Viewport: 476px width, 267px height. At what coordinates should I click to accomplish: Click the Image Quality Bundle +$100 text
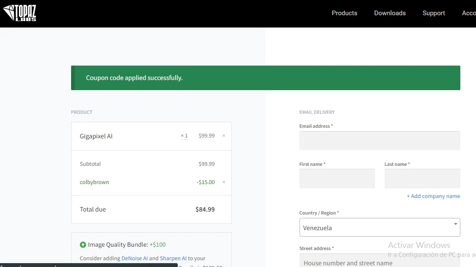pos(127,245)
